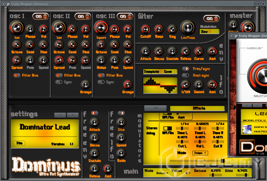The height and width of the screenshot is (181, 267).
Task: Toggle OSC III Filter Bus switch
Action: pyautogui.click(x=101, y=75)
